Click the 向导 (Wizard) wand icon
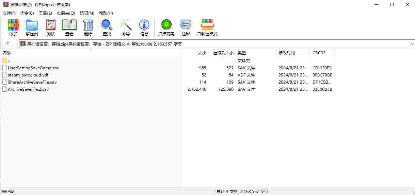 (x=126, y=25)
